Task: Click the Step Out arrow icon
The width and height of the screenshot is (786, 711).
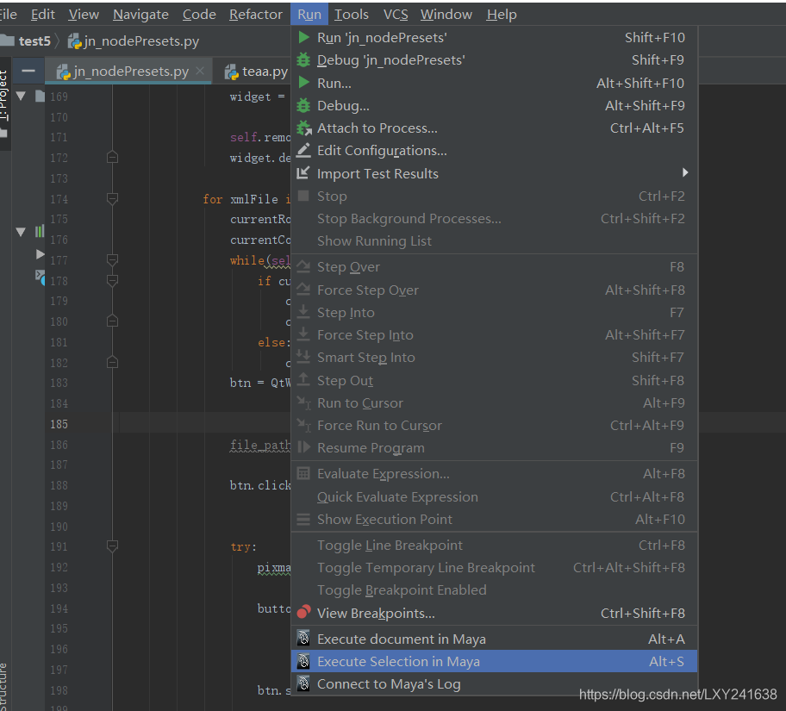Action: coord(303,379)
